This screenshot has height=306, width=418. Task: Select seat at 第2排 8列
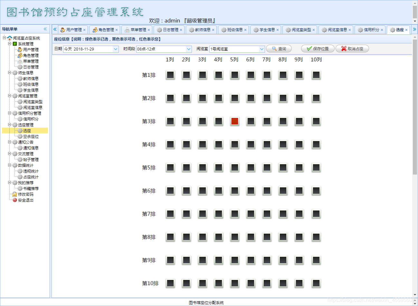click(283, 98)
